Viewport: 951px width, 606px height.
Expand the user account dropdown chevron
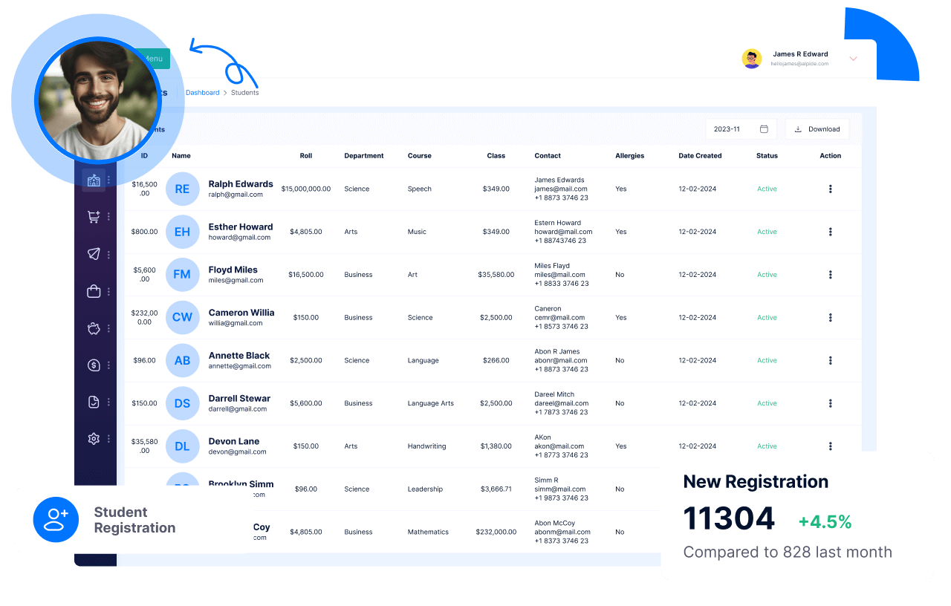[853, 59]
